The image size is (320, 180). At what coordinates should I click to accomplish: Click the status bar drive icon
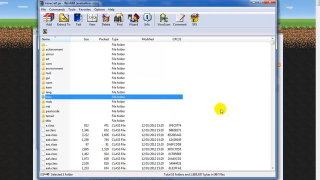[x=42, y=174]
